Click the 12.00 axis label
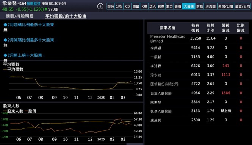Screen dimensions: 252x145 [138, 72]
